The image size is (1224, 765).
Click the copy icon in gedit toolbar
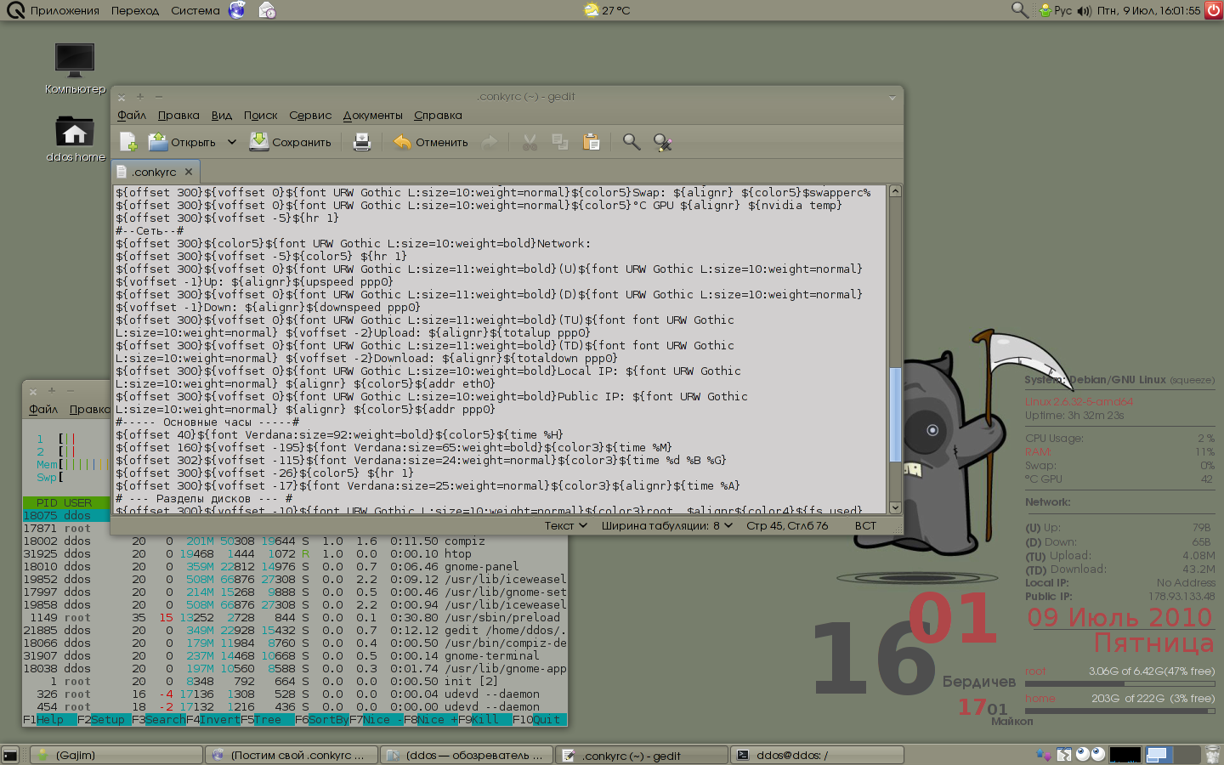click(560, 142)
